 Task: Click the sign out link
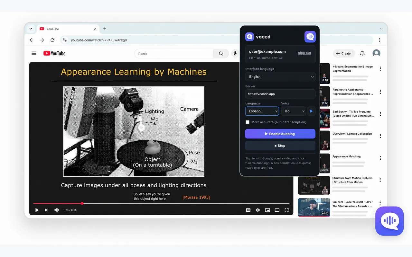[304, 53]
